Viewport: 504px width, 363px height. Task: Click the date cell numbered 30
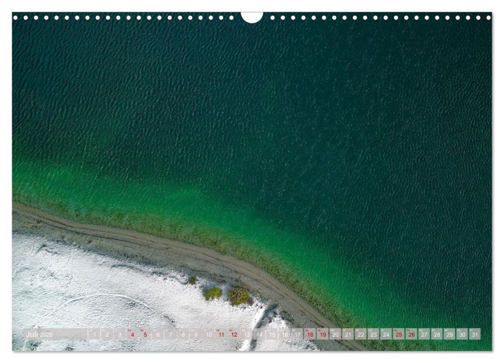(462, 334)
